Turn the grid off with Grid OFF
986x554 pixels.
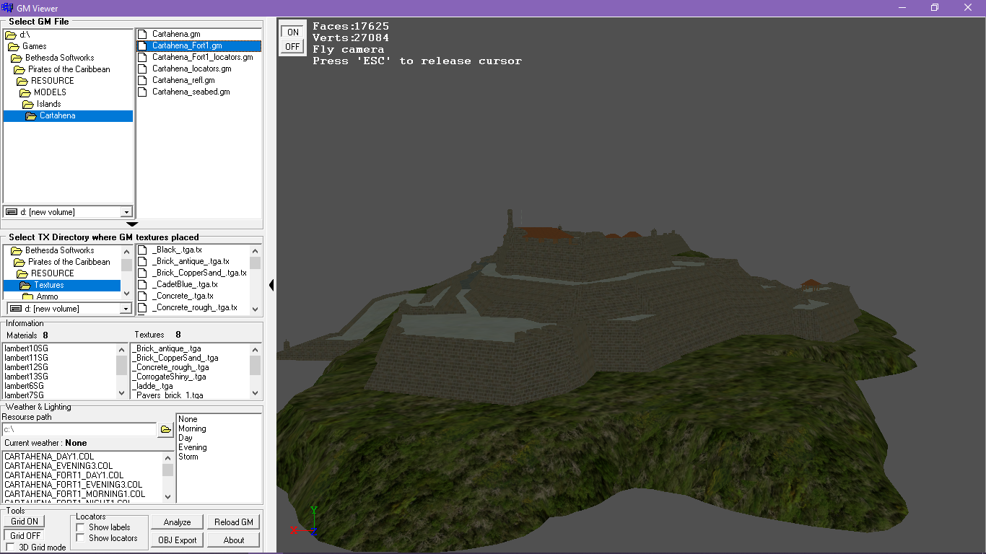(x=24, y=536)
